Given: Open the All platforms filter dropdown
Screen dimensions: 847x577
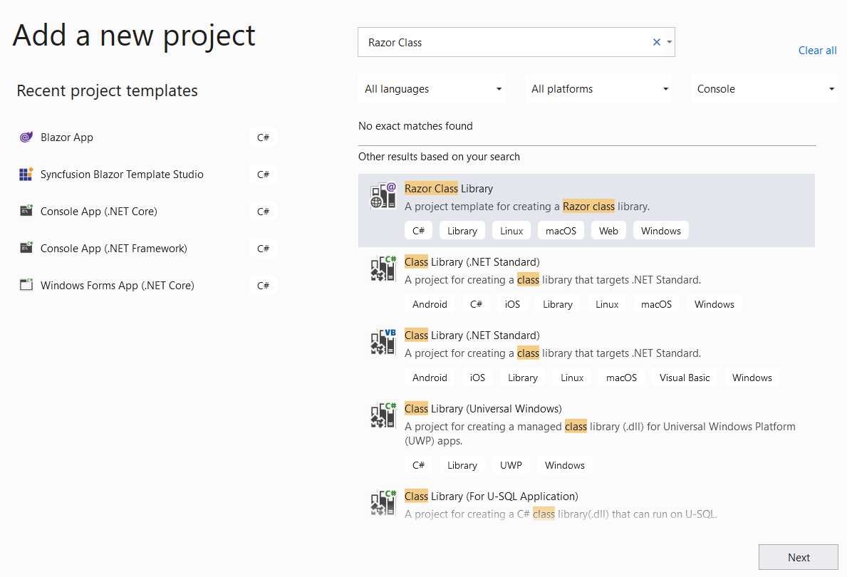Looking at the screenshot, I should tap(600, 88).
